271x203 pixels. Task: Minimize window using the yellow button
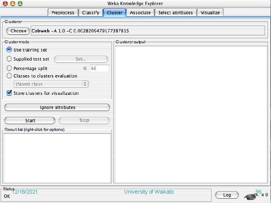click(x=13, y=3)
